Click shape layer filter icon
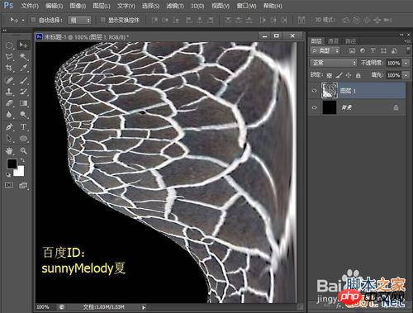The width and height of the screenshot is (413, 313). click(383, 50)
